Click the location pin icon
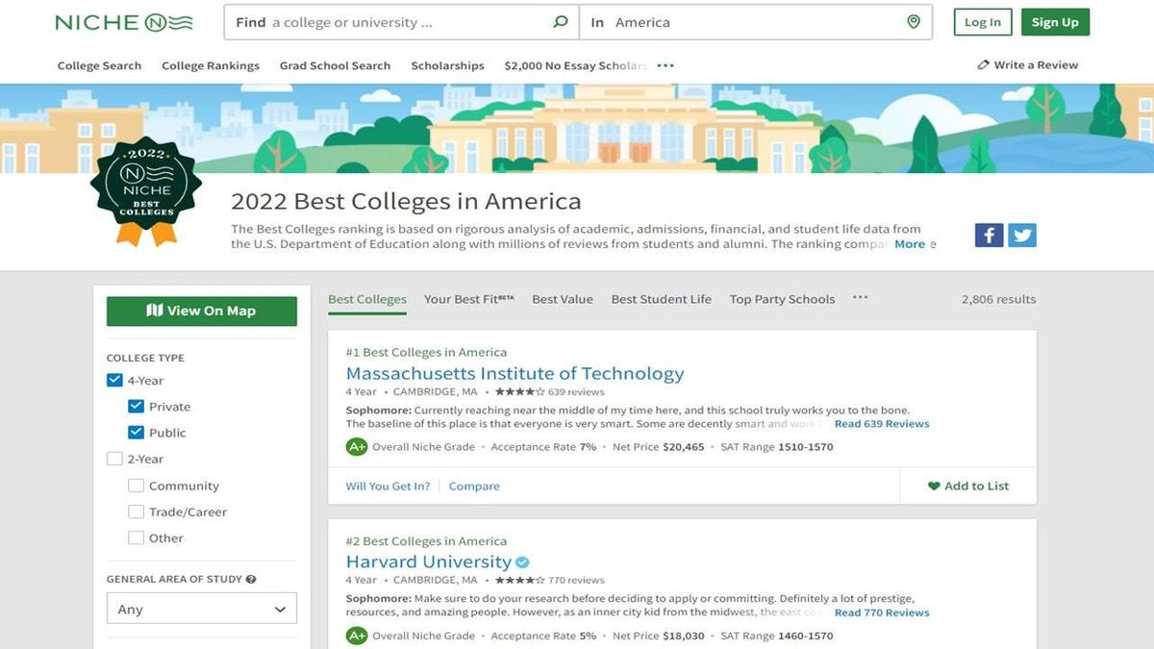The image size is (1154, 649). tap(912, 21)
